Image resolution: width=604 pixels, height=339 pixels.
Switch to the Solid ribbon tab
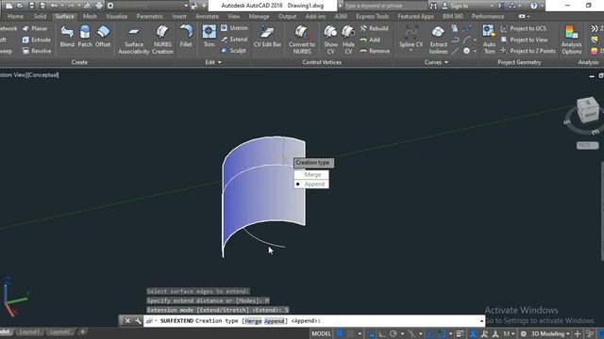click(x=40, y=17)
